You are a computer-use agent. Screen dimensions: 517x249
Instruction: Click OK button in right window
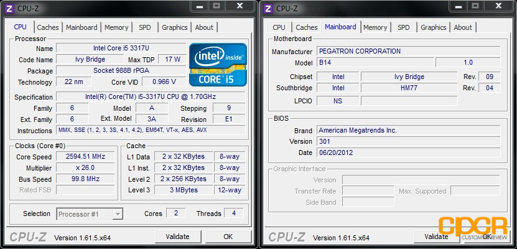tap(487, 237)
